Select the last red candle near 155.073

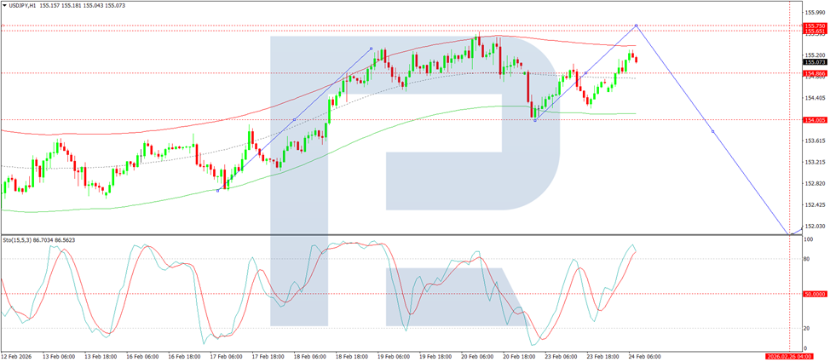[x=636, y=60]
